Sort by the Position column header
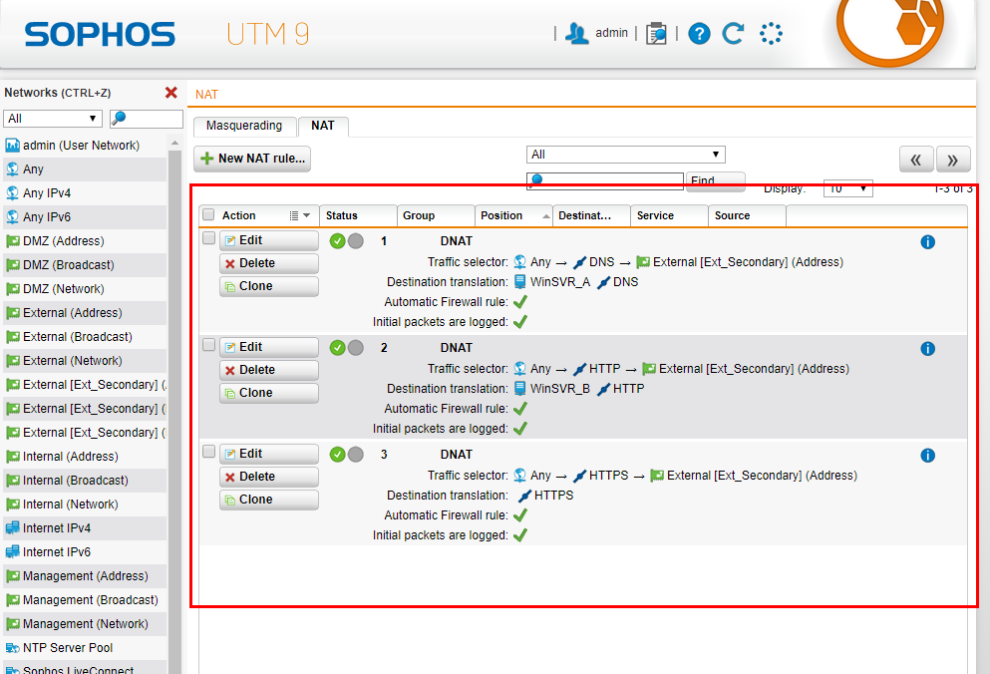This screenshot has height=674, width=990. tap(513, 215)
